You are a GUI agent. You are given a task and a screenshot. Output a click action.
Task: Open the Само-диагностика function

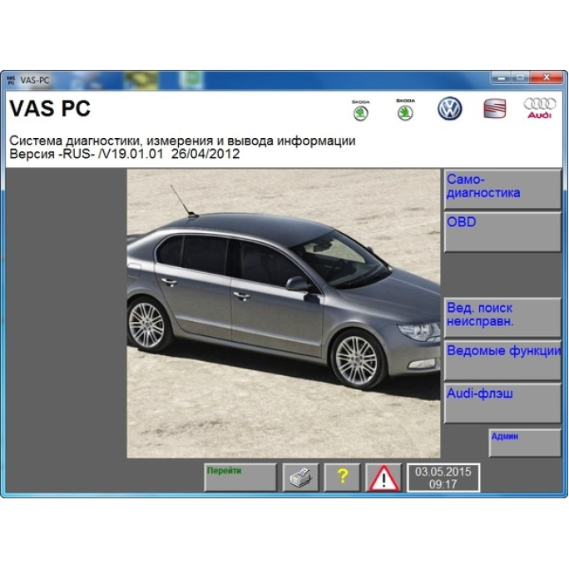pyautogui.click(x=502, y=189)
